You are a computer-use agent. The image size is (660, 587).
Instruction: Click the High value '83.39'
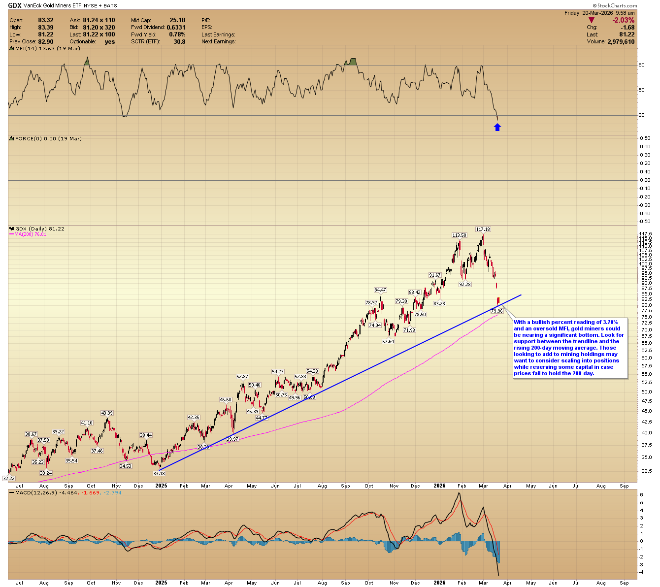[x=46, y=28]
